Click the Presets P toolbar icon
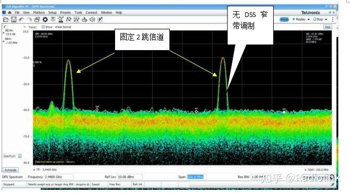The height and width of the screenshot is (193, 350). (x=100, y=20)
